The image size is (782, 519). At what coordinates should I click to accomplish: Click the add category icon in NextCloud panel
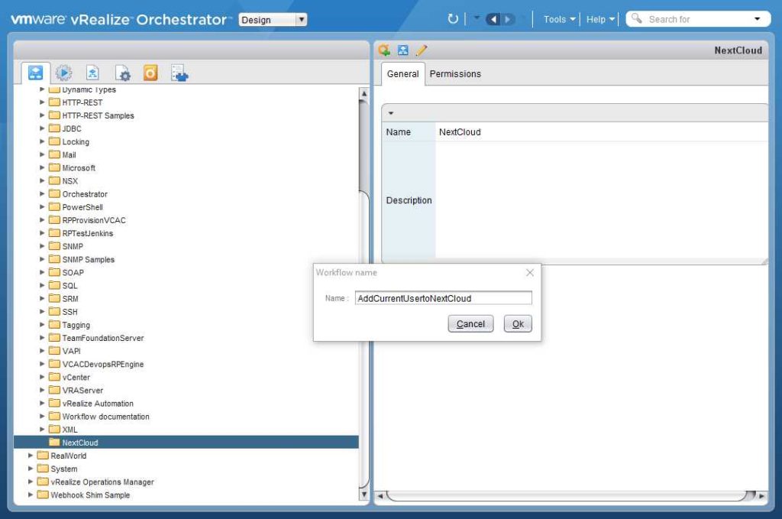point(384,50)
